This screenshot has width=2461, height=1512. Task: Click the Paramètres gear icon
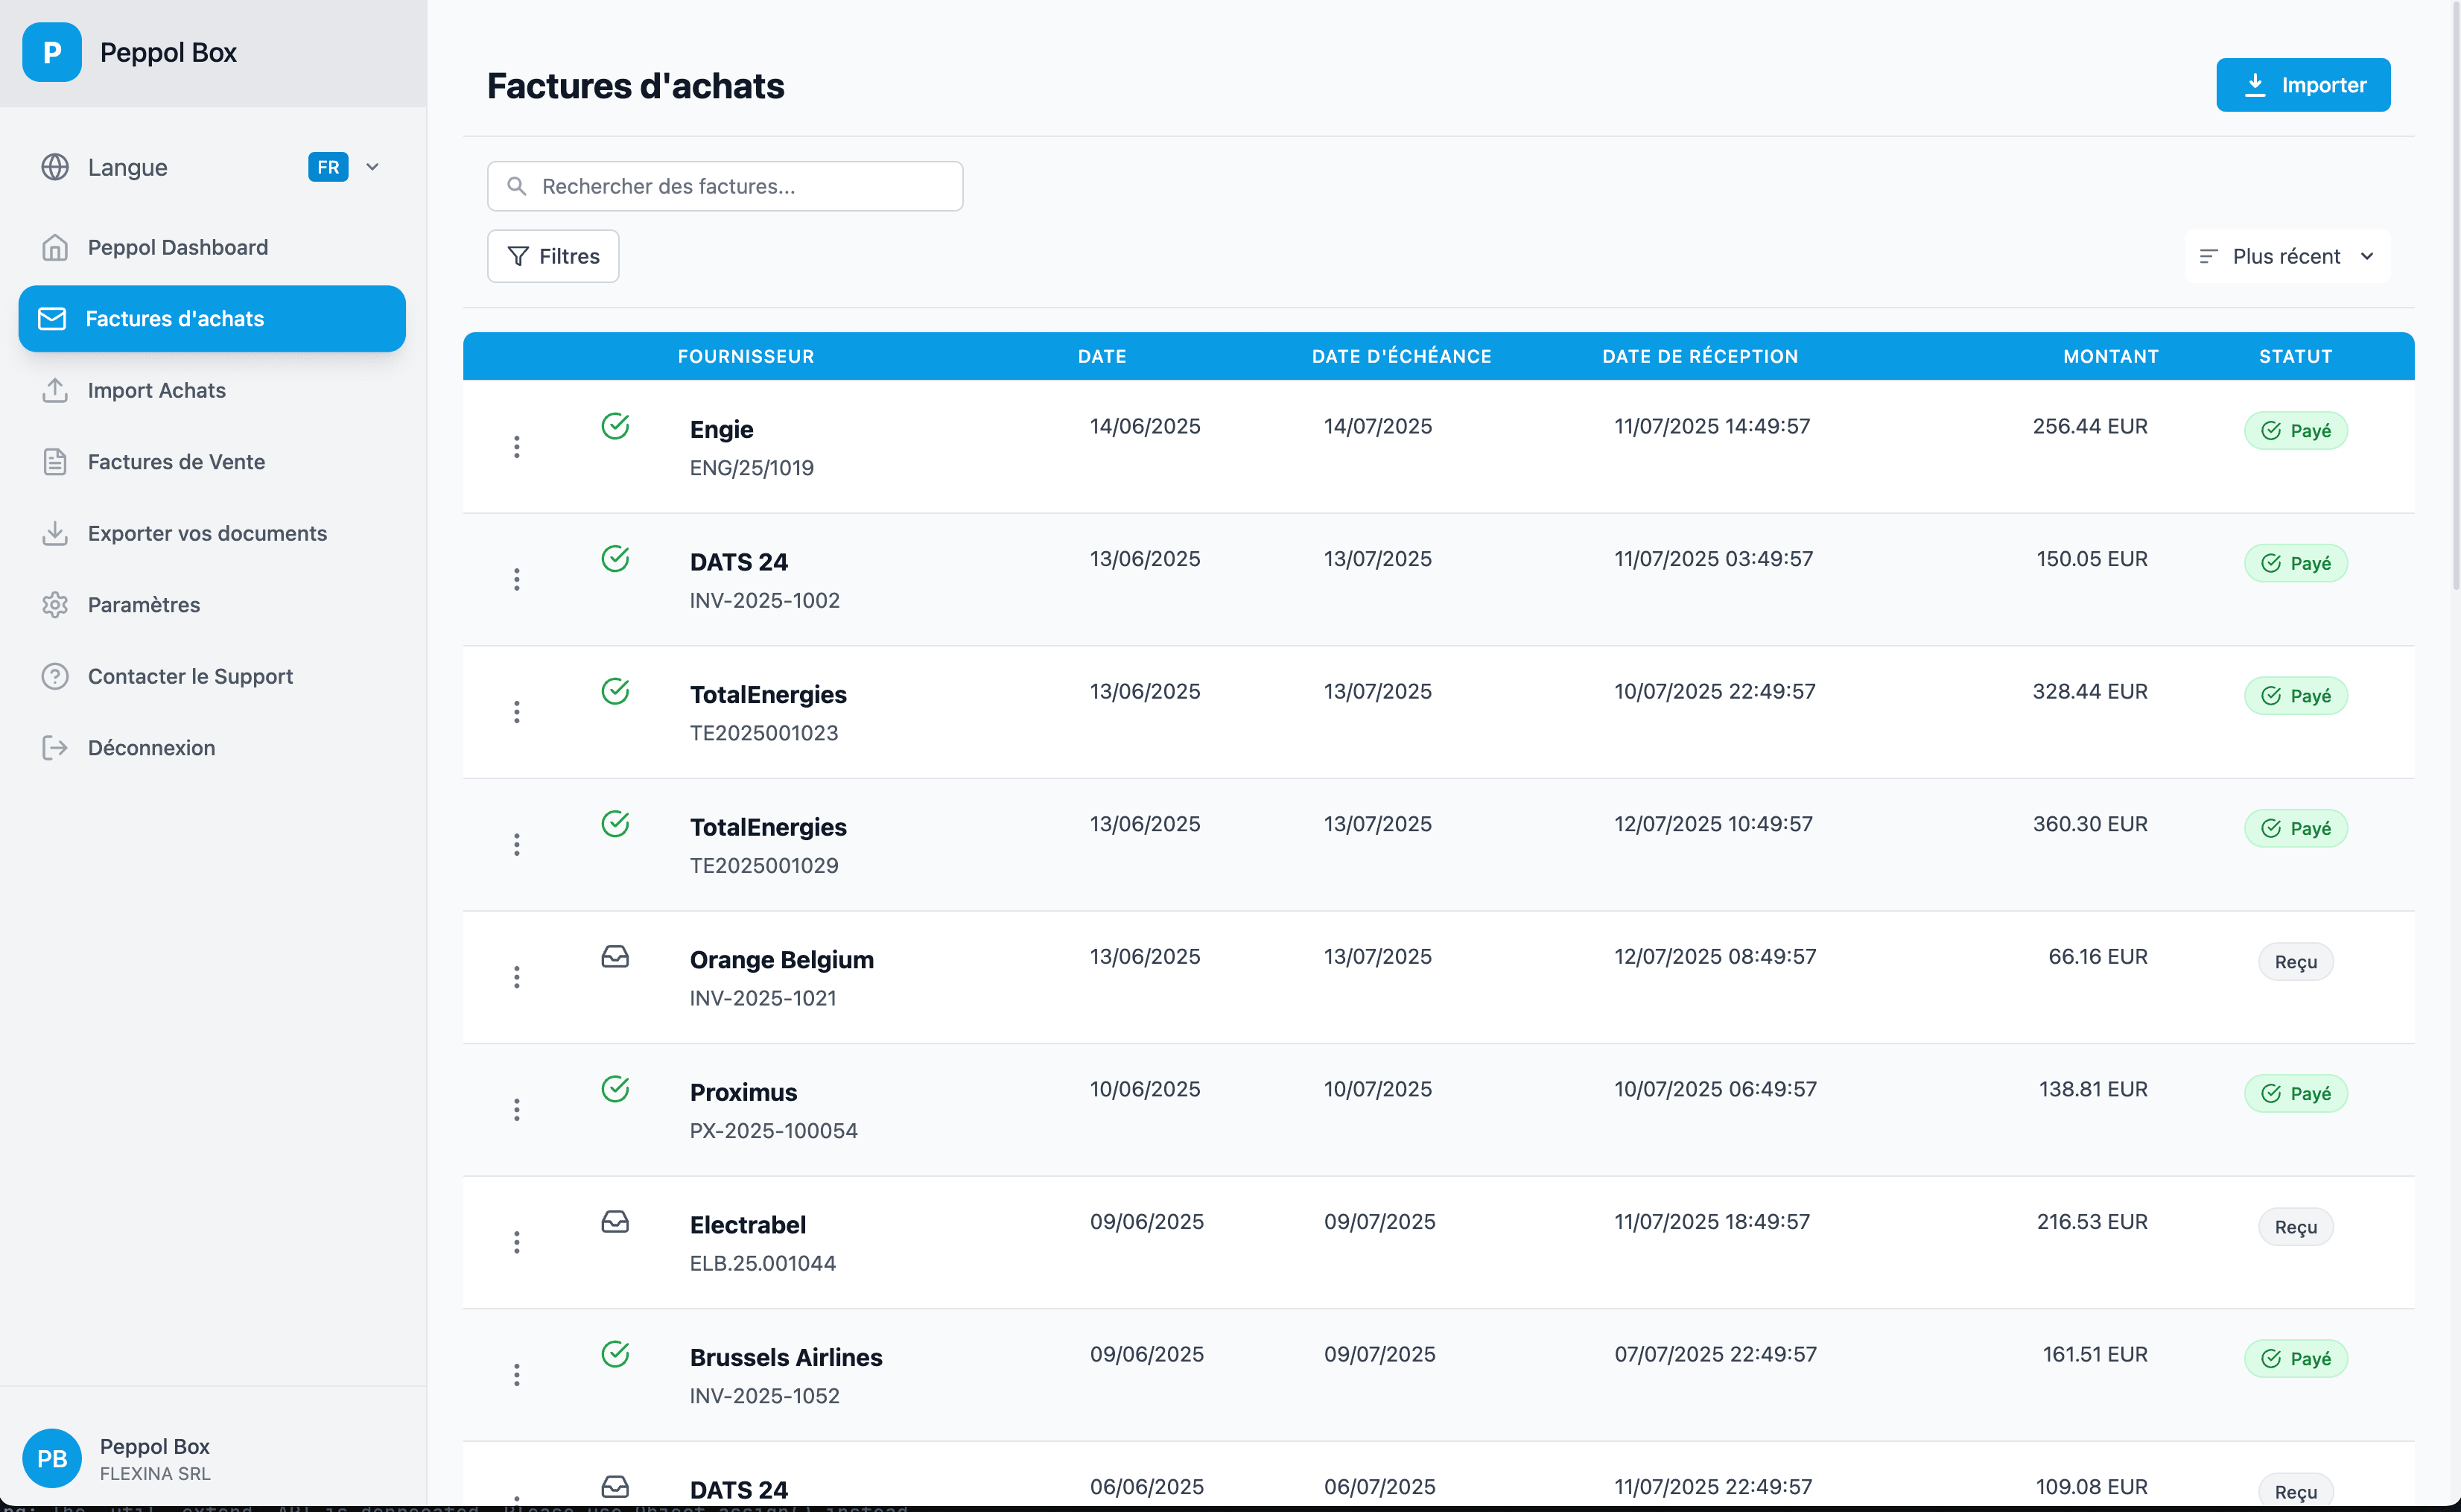[x=55, y=605]
